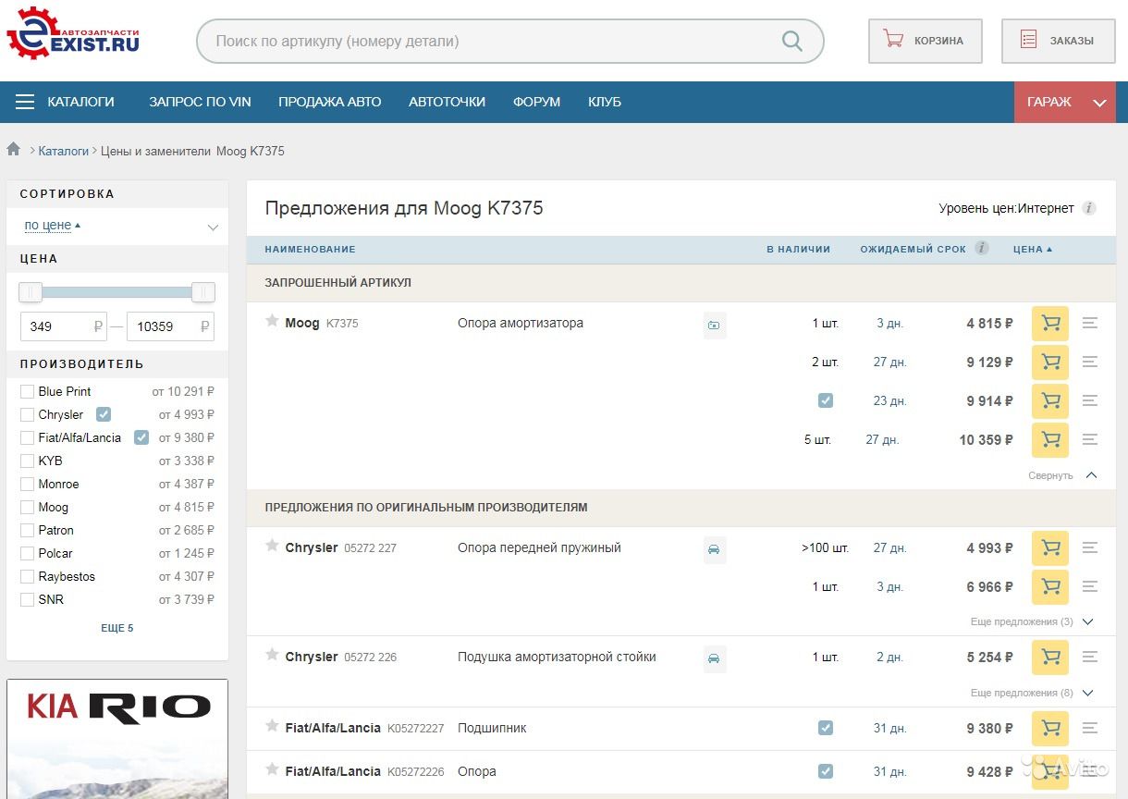This screenshot has height=799, width=1128.
Task: Open the home breadcrumb icon
Action: pyautogui.click(x=14, y=149)
